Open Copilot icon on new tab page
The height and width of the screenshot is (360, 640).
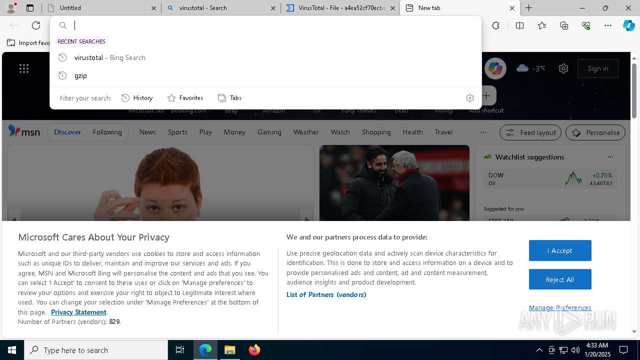coord(495,68)
